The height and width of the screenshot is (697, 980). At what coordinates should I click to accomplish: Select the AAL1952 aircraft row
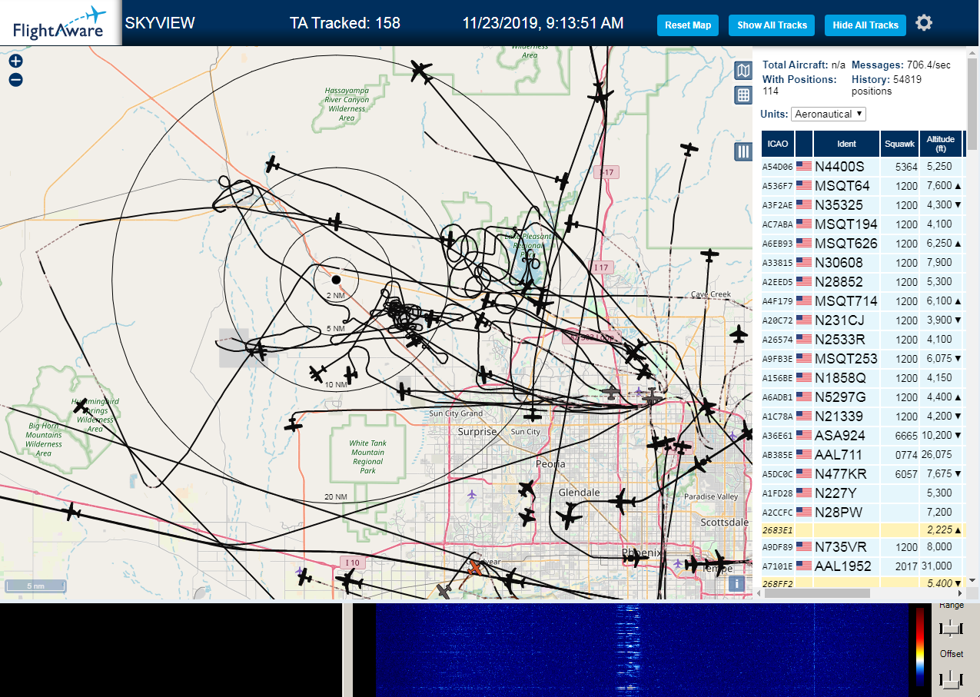click(x=863, y=566)
